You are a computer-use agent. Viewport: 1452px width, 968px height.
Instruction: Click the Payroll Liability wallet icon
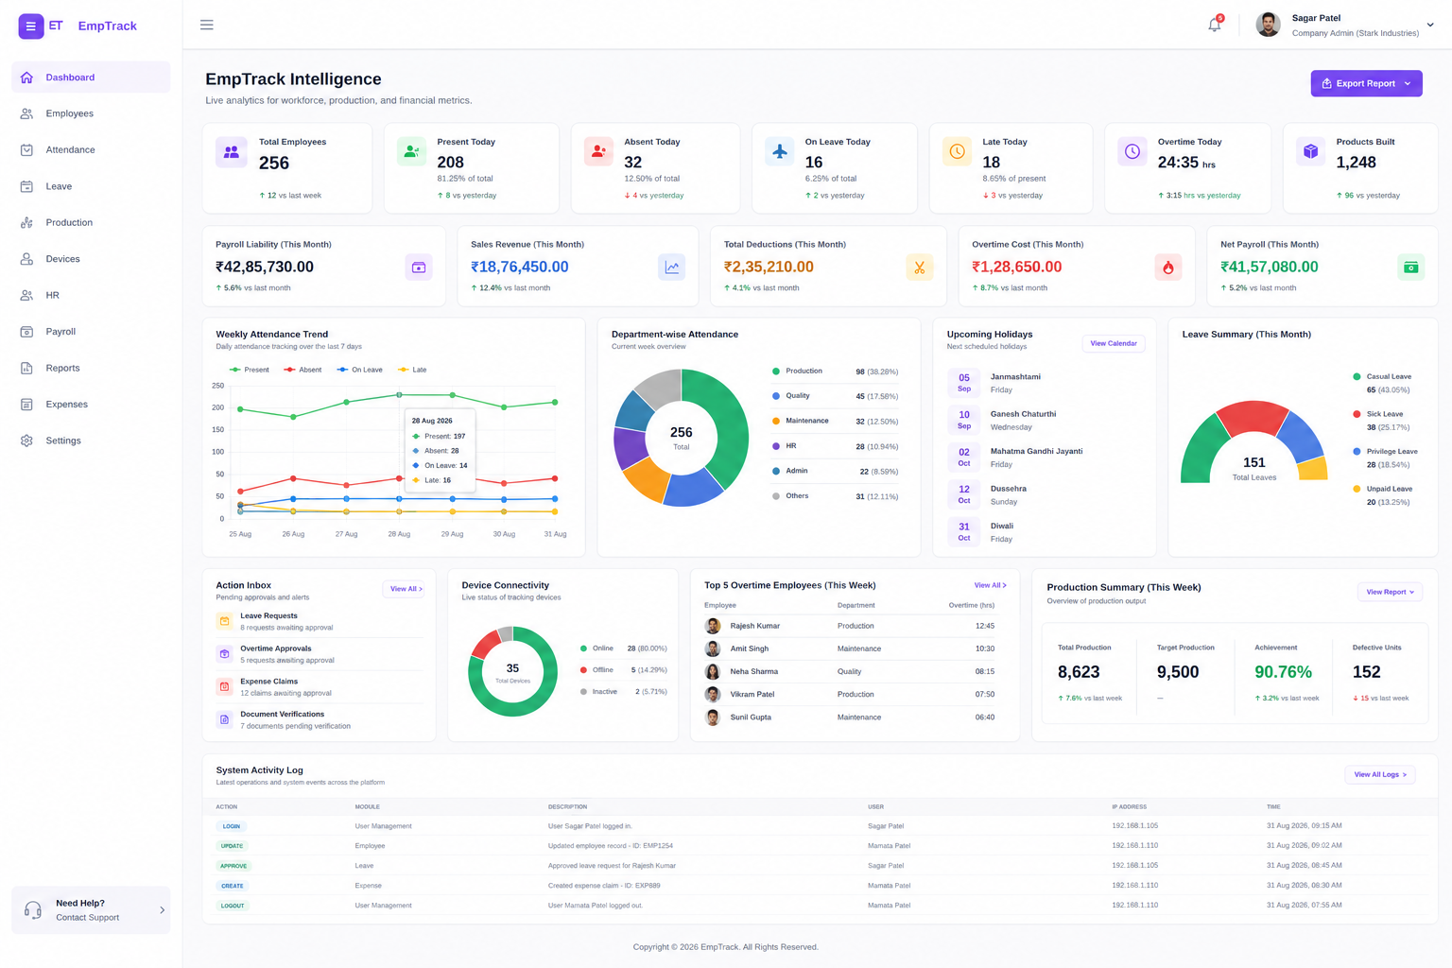[x=419, y=268]
